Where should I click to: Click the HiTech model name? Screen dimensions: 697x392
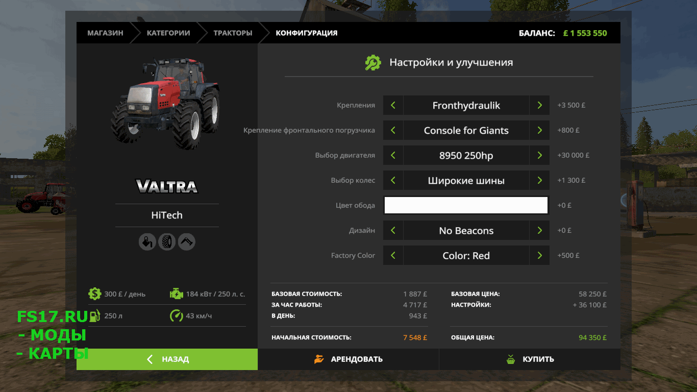tap(167, 215)
